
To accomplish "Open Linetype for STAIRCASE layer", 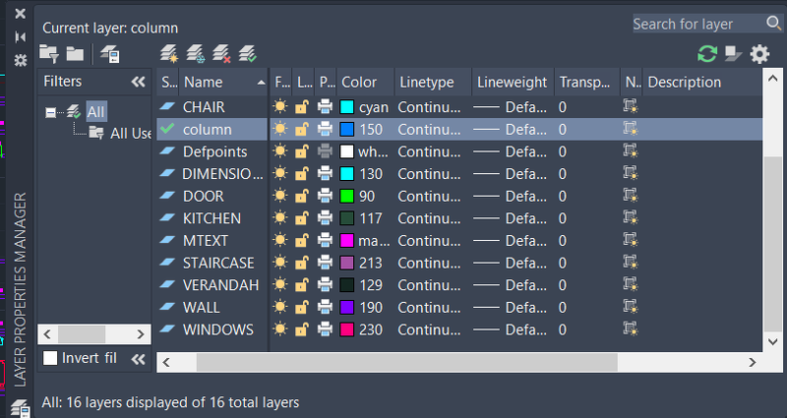I will pyautogui.click(x=429, y=263).
